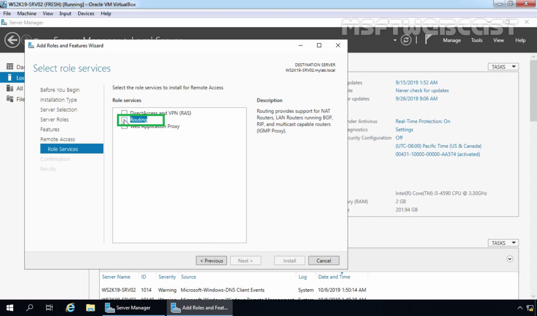Open the TASKS dropdown in the Properties panel
The height and width of the screenshot is (316, 537).
click(x=503, y=67)
